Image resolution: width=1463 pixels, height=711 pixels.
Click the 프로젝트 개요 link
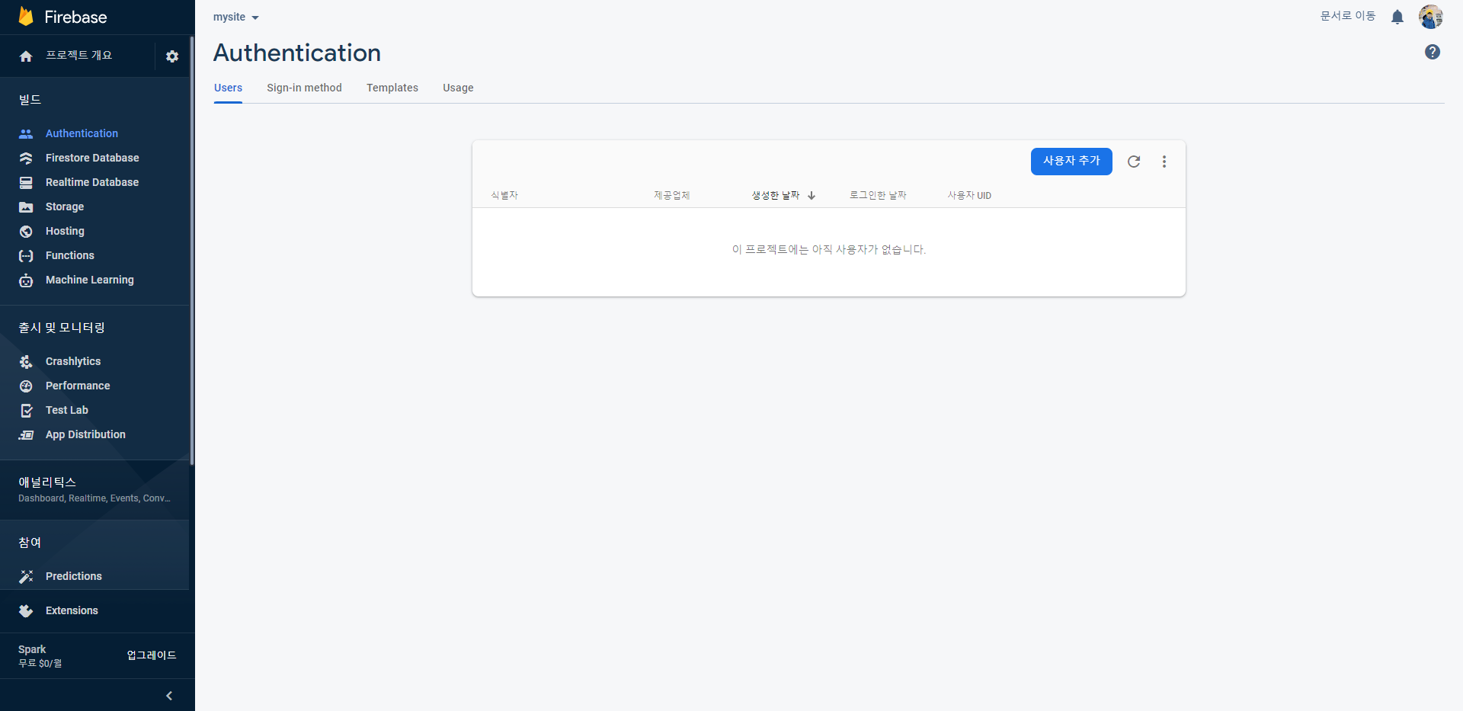(x=78, y=56)
